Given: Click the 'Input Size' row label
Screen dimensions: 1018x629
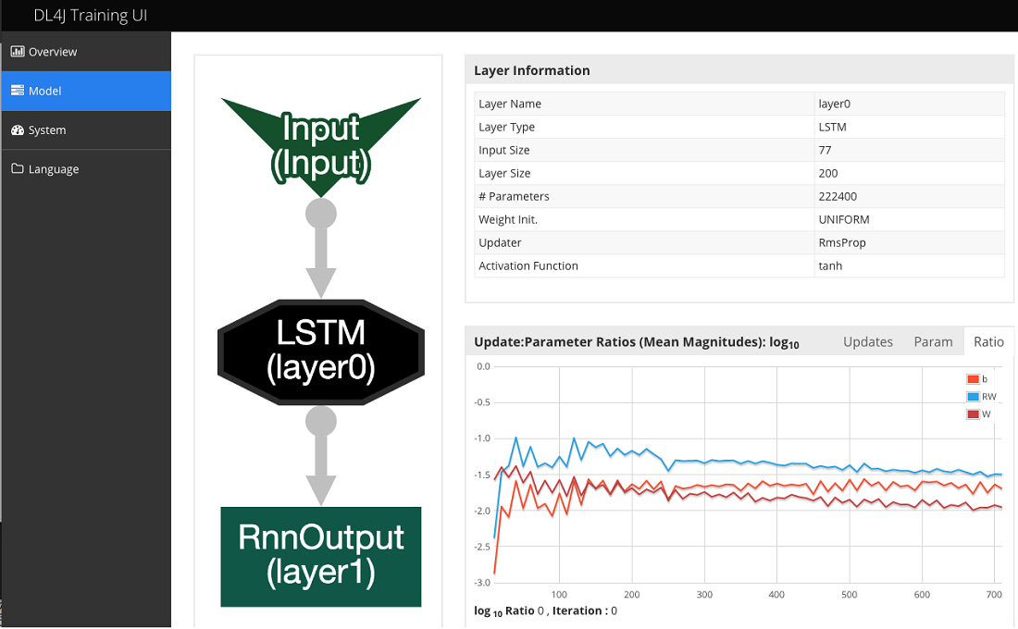Looking at the screenshot, I should pyautogui.click(x=503, y=150).
